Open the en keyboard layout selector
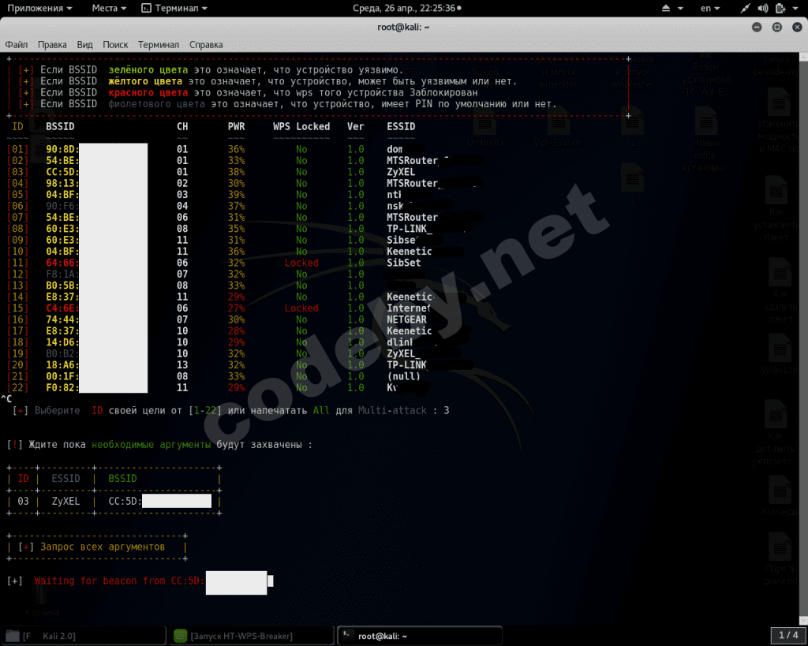 (x=709, y=8)
